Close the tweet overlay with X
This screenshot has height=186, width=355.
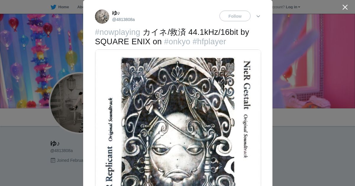[345, 7]
